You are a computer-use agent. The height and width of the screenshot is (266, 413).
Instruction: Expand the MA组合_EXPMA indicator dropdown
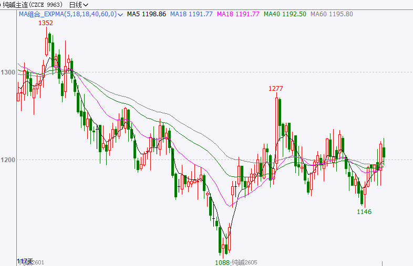click(x=122, y=14)
